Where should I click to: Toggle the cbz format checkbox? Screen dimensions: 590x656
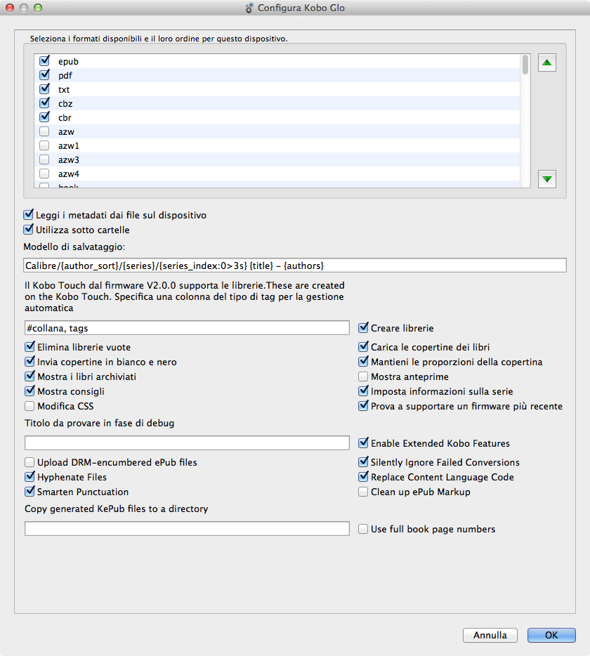(44, 103)
